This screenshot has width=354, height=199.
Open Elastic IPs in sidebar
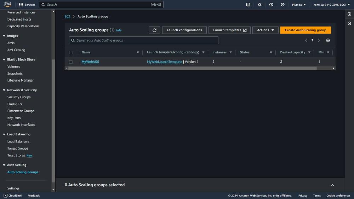coord(15,104)
